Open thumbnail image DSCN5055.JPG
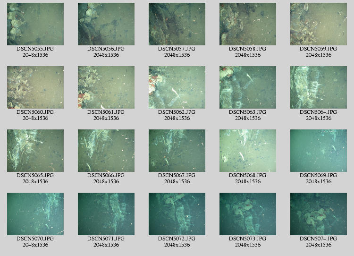The width and height of the screenshot is (354, 256). point(35,24)
